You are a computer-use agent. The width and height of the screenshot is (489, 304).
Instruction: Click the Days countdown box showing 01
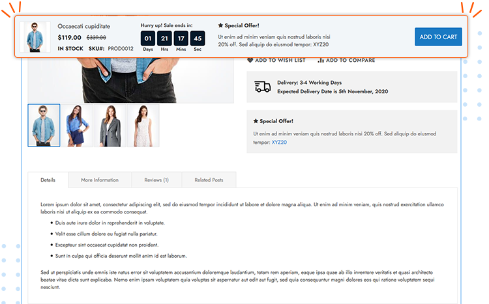coord(148,38)
